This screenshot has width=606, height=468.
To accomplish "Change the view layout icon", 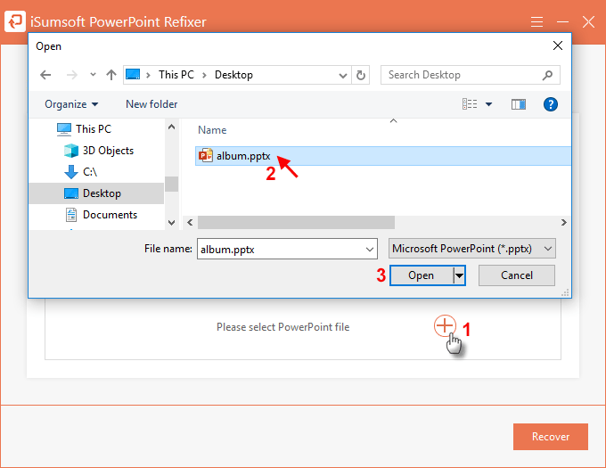I will (x=470, y=104).
